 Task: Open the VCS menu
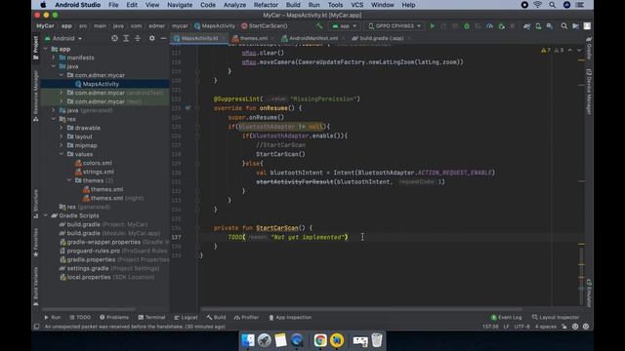(356, 5)
